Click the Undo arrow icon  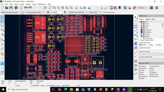pos(35,8)
